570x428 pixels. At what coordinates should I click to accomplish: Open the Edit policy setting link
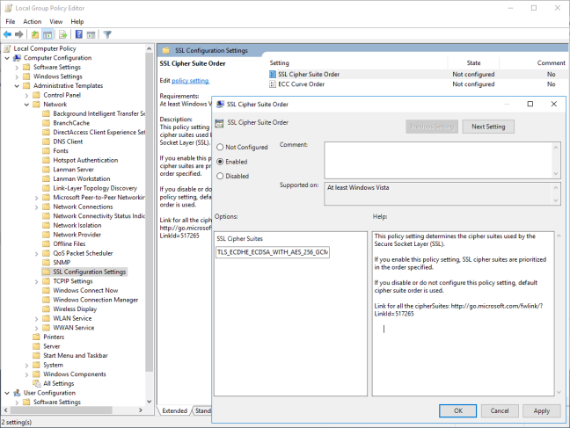click(x=190, y=81)
